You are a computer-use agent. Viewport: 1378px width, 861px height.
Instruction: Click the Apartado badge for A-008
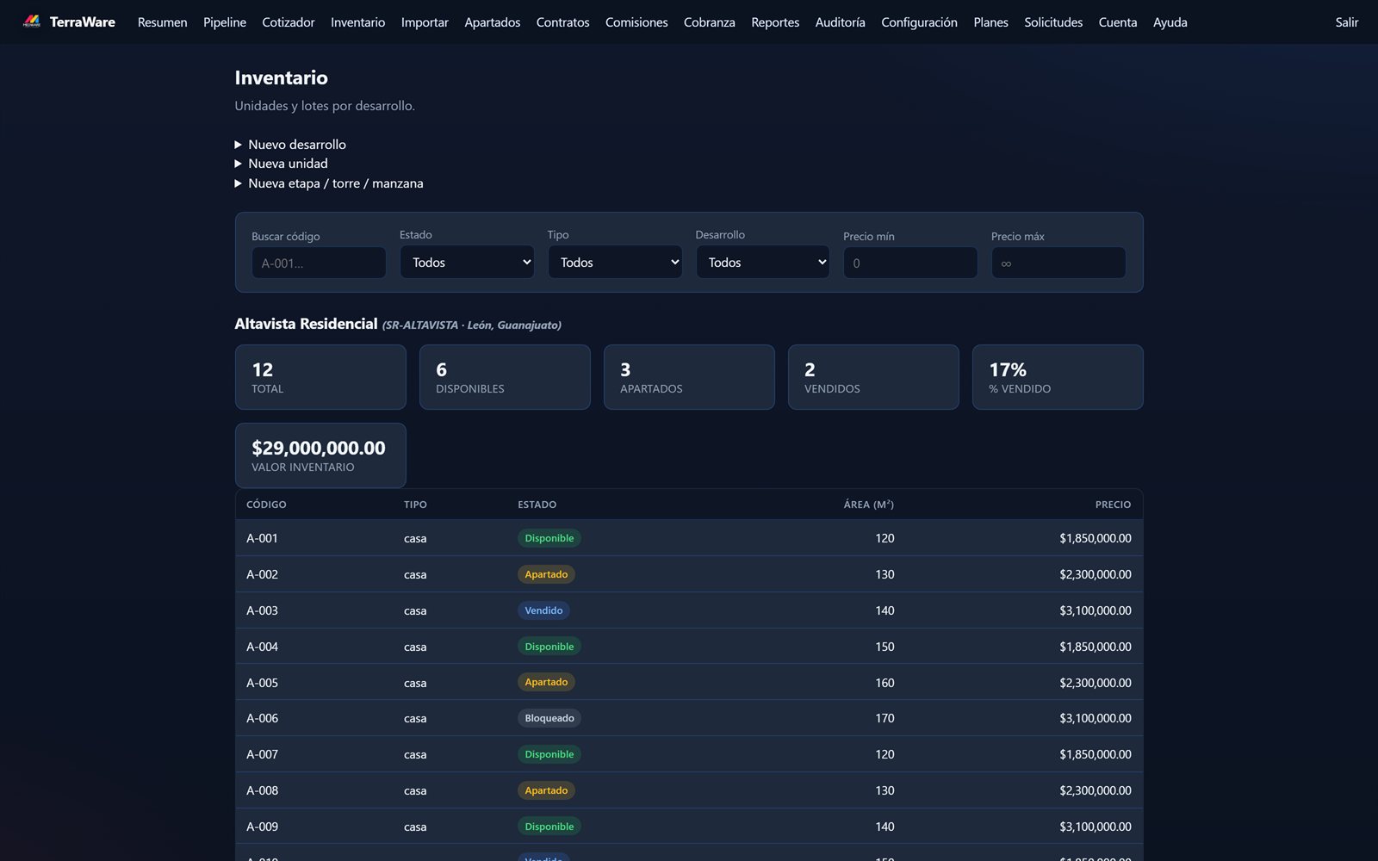tap(546, 790)
